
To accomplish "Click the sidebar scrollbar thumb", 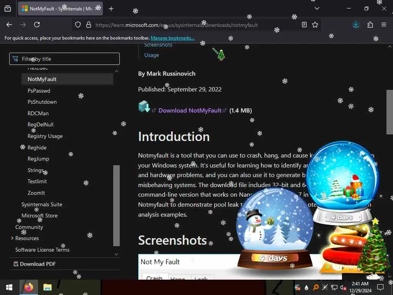I will (x=116, y=206).
